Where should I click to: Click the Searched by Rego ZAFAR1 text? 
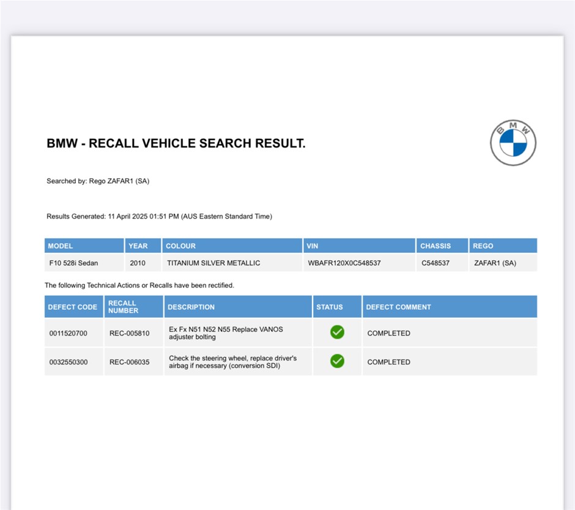pyautogui.click(x=98, y=181)
